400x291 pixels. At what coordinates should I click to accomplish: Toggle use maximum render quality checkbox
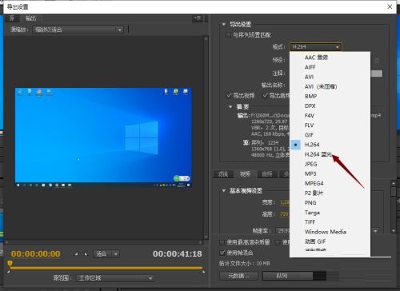222,242
